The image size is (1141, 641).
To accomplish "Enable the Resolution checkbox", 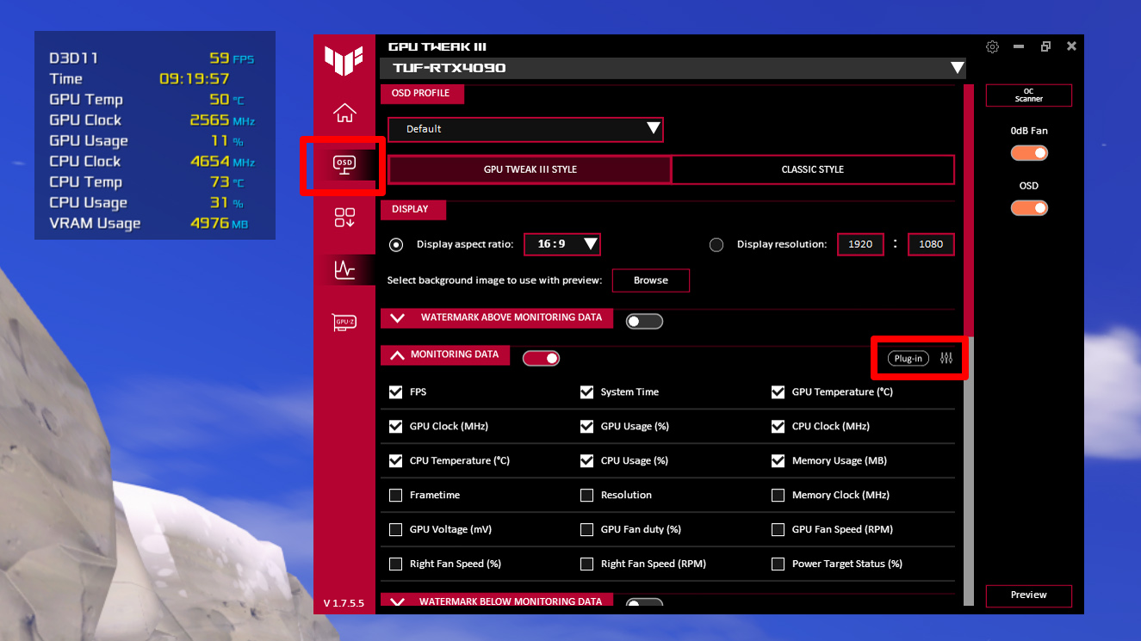I will [587, 496].
